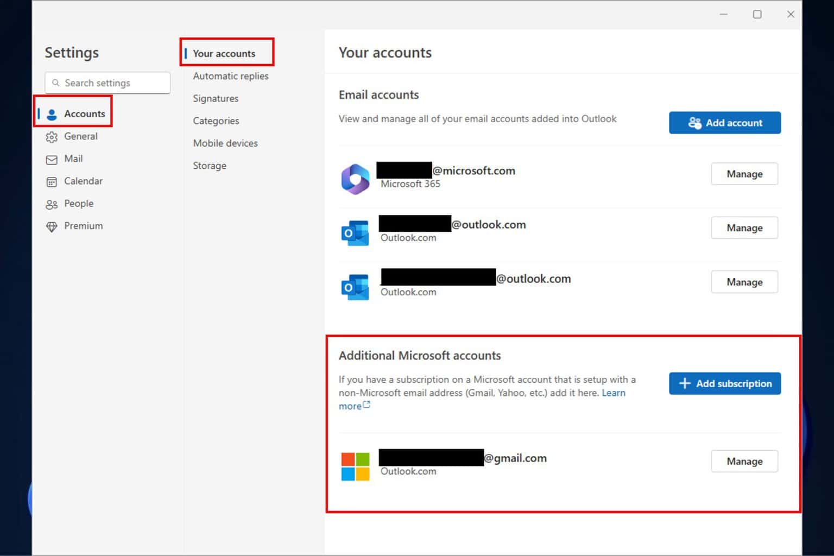Screen dimensions: 834x556
Task: Click the second Outlook.com account icon
Action: point(355,287)
